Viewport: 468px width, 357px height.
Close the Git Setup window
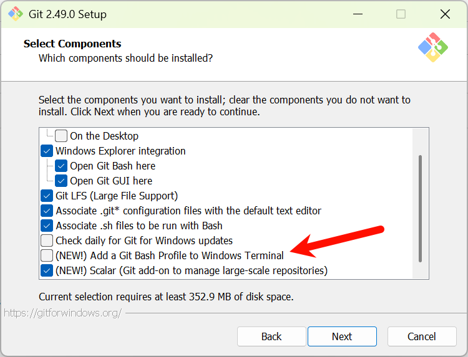pyautogui.click(x=444, y=14)
